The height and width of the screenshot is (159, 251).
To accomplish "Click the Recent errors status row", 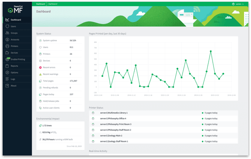I will [x=60, y=67].
